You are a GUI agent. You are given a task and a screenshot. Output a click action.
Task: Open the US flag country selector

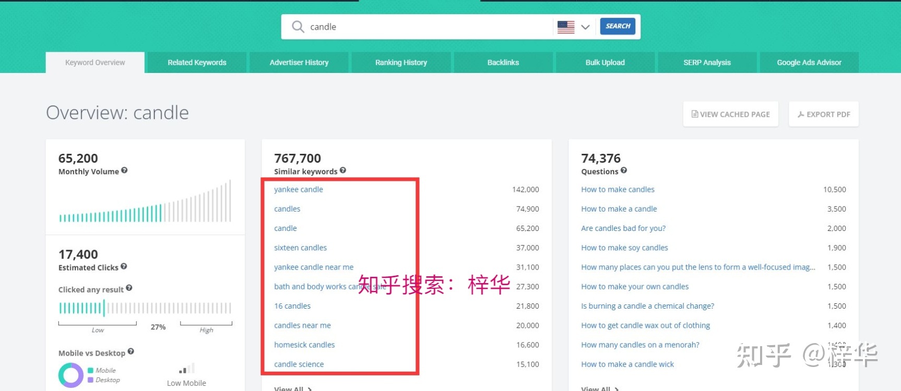(566, 27)
